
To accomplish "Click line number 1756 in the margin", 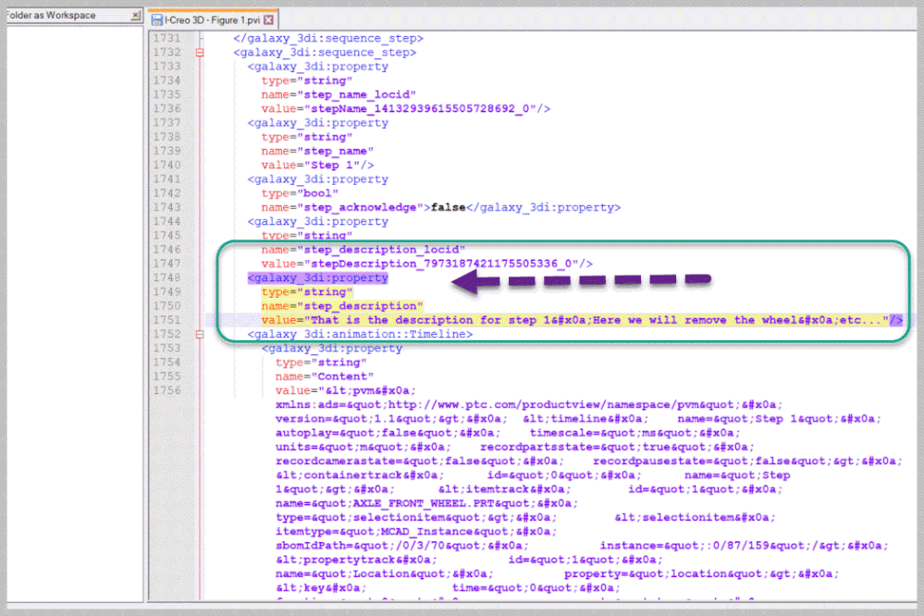I will coord(167,390).
